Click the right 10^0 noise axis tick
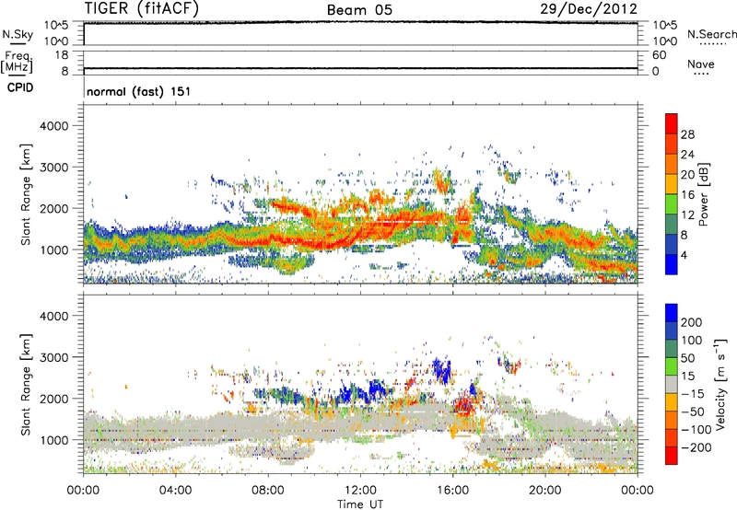 click(664, 41)
